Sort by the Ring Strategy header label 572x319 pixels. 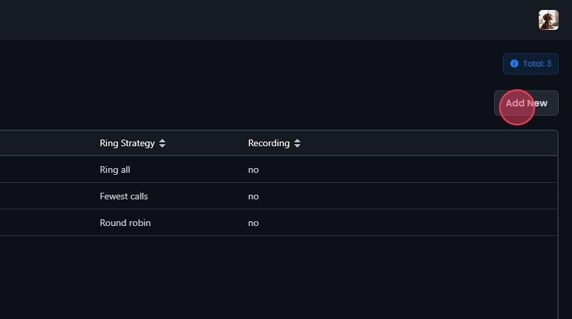pyautogui.click(x=127, y=143)
